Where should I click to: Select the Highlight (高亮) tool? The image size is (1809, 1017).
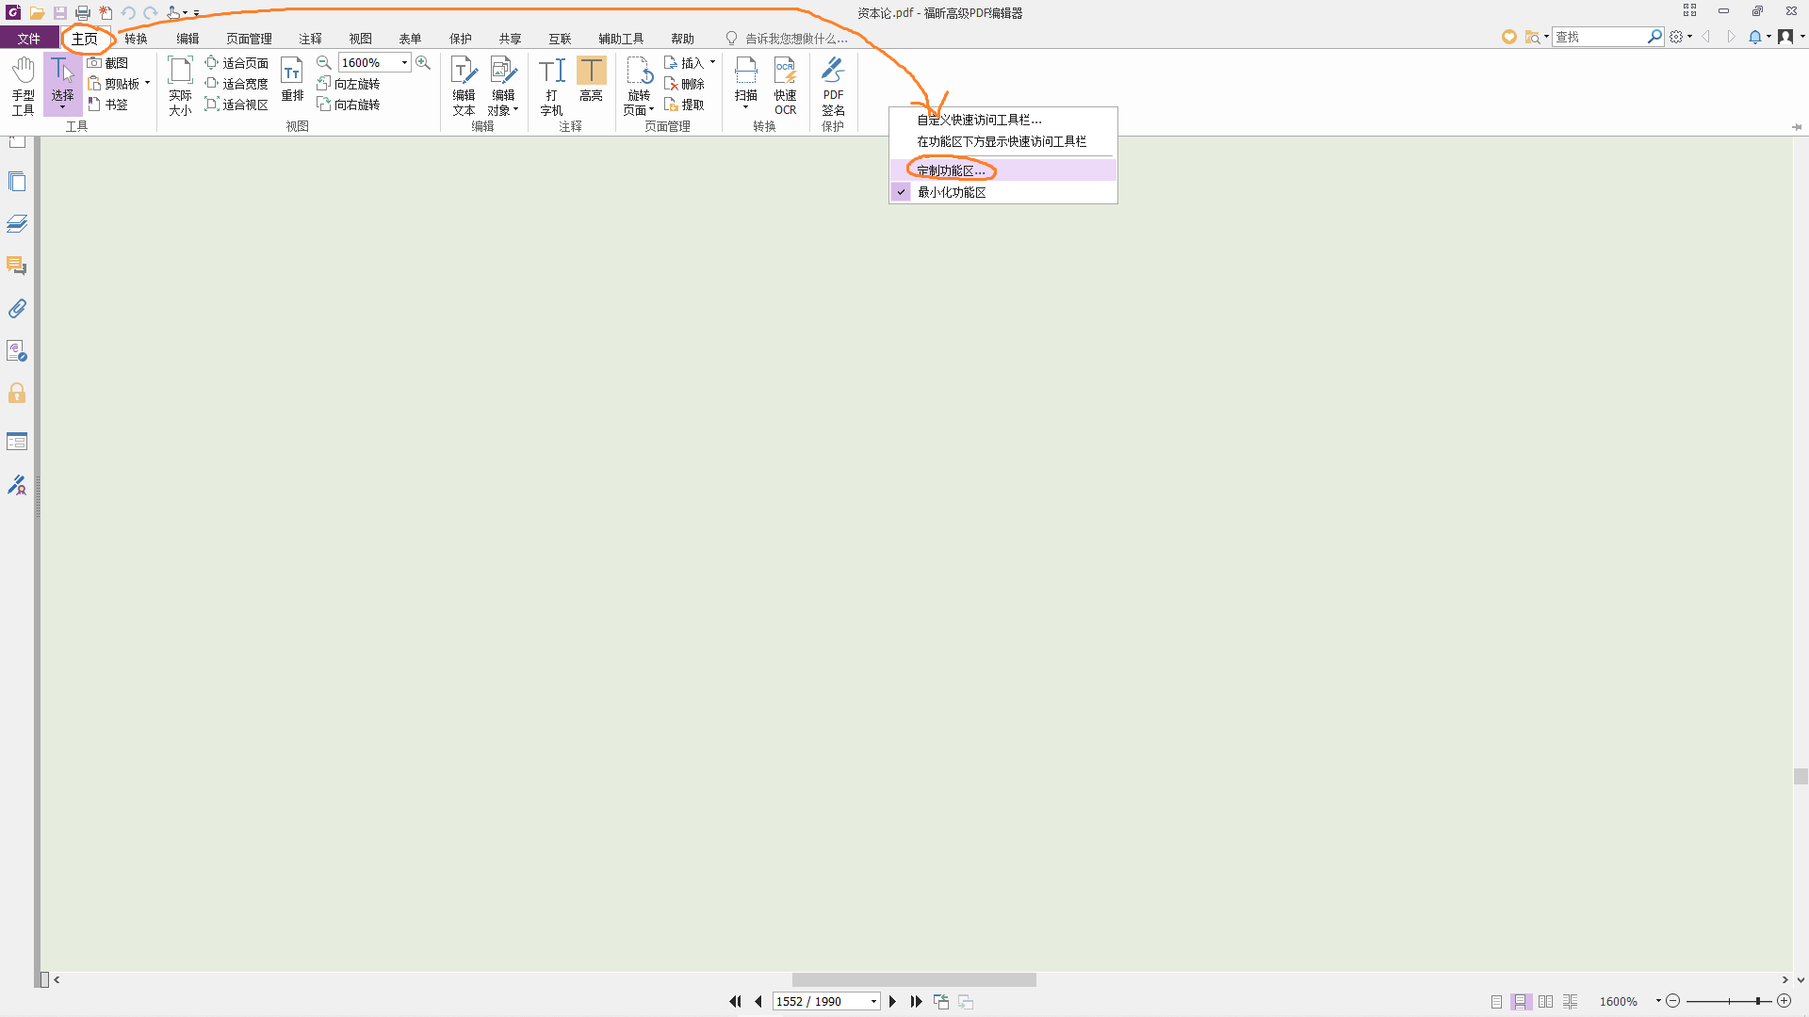pos(591,80)
